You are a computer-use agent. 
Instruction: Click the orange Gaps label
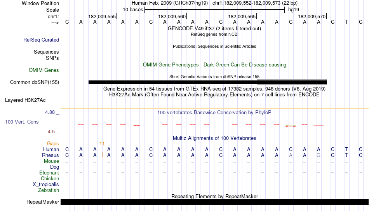click(53, 144)
